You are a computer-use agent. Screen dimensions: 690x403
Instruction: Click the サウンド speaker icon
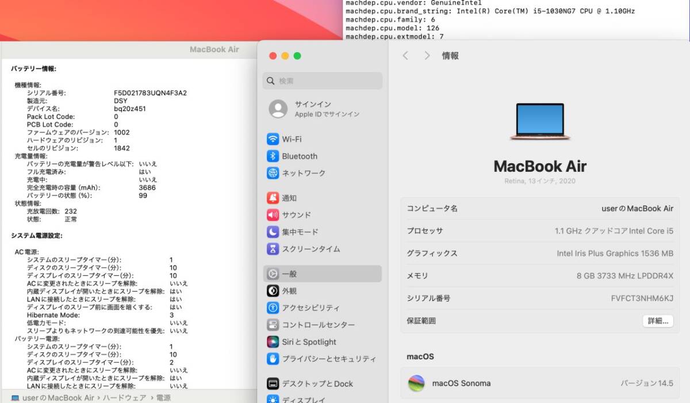(x=273, y=215)
